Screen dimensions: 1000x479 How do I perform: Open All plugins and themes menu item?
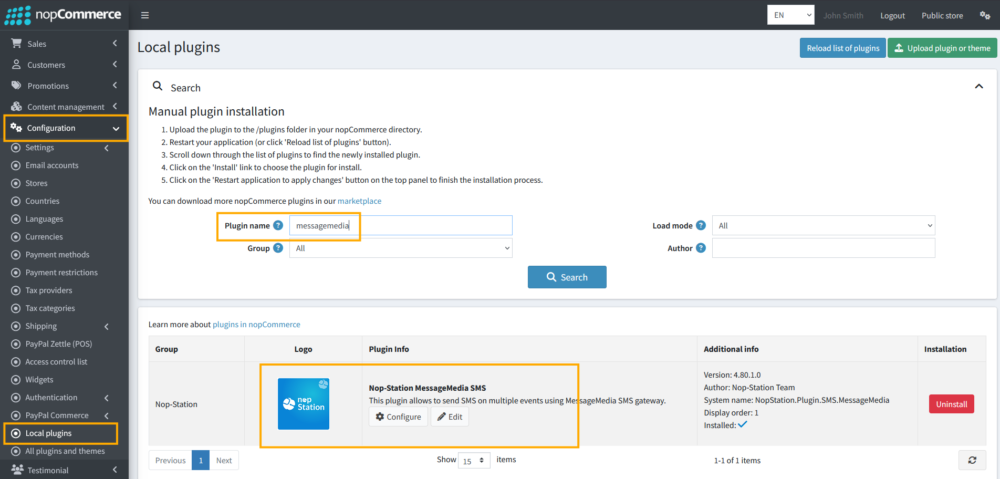tap(64, 451)
